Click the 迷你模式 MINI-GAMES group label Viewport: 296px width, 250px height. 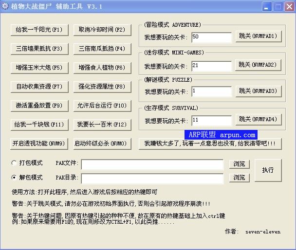(174, 53)
